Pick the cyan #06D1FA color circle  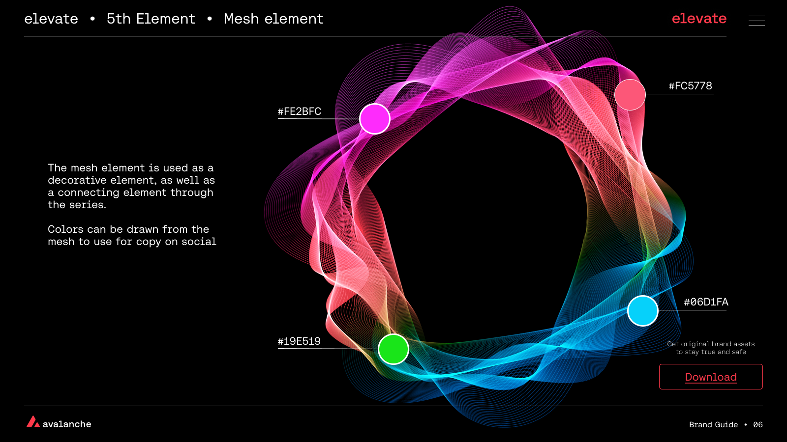click(x=643, y=311)
